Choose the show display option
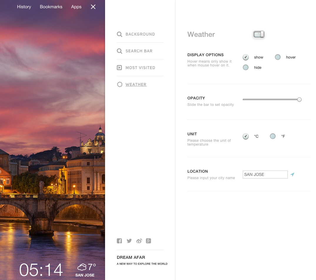Screen dimensions: 316x280 pyautogui.click(x=245, y=57)
